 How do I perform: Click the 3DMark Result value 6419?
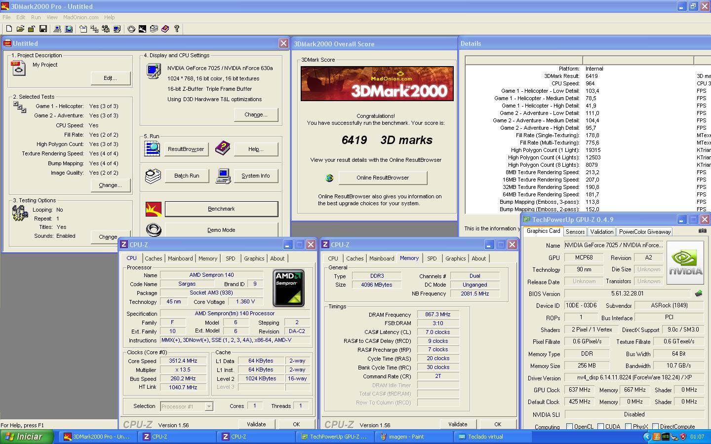592,76
